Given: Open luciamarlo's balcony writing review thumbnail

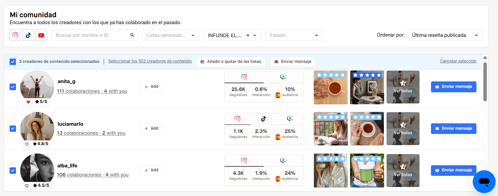Looking at the screenshot, I should coord(331,129).
